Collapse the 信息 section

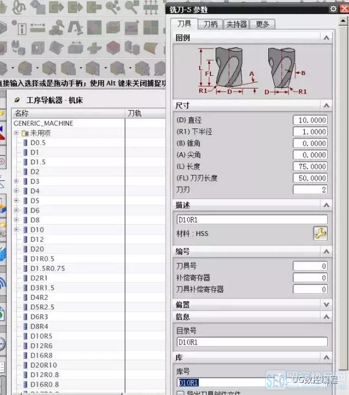click(x=326, y=317)
